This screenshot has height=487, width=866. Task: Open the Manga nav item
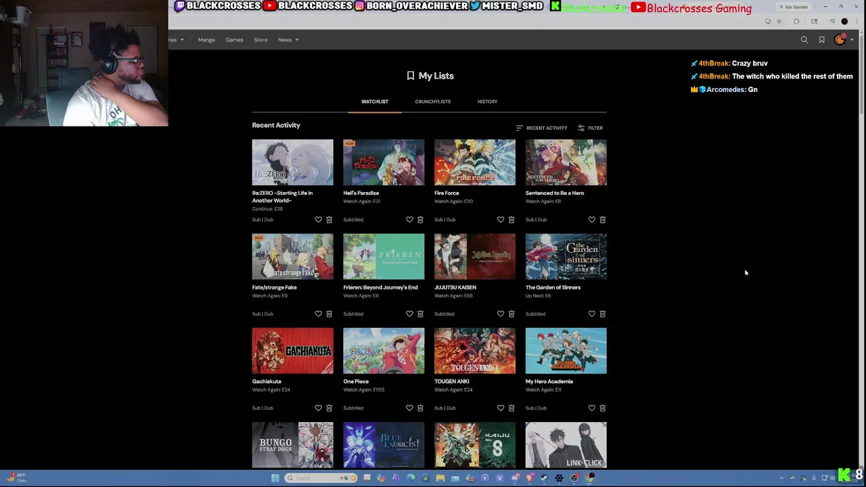[206, 40]
